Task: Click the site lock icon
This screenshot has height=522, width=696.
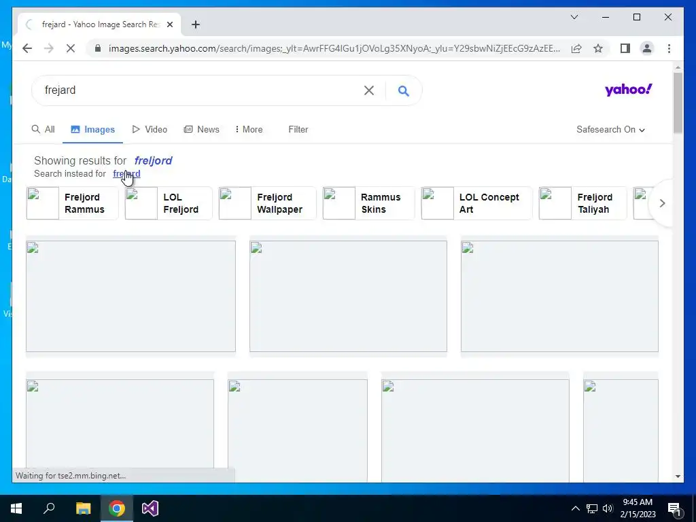Action: pos(98,48)
